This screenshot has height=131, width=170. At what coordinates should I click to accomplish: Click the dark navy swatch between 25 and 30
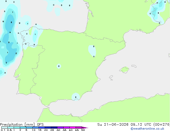[54, 128]
